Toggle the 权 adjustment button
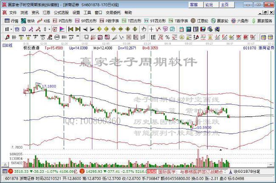 point(55,29)
